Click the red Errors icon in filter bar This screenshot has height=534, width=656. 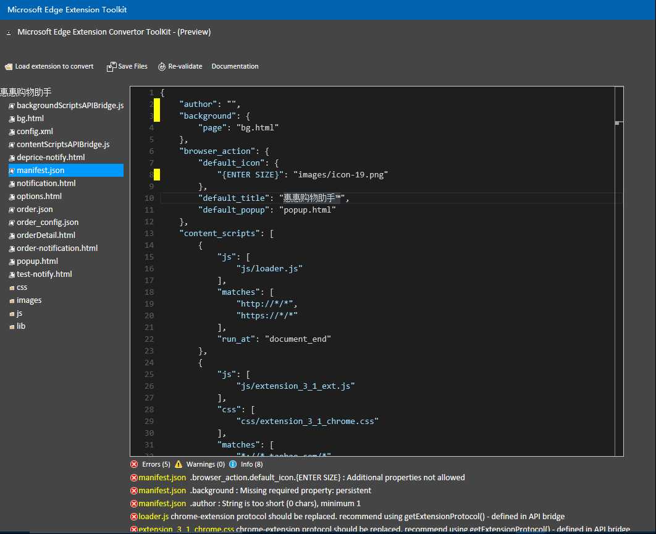coord(134,464)
